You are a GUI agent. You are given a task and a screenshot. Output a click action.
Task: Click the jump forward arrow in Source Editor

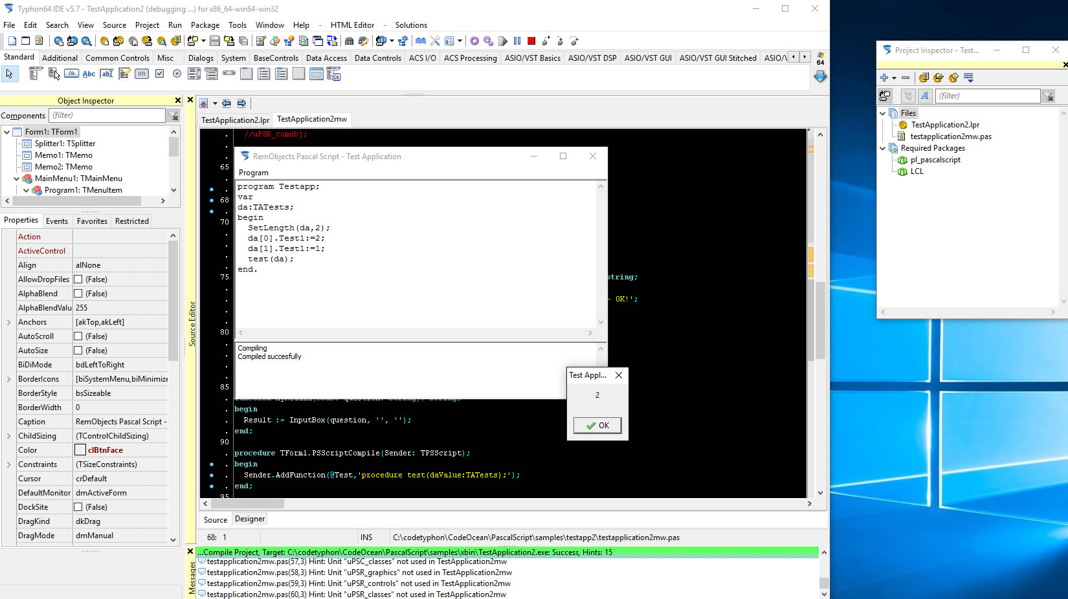click(241, 103)
